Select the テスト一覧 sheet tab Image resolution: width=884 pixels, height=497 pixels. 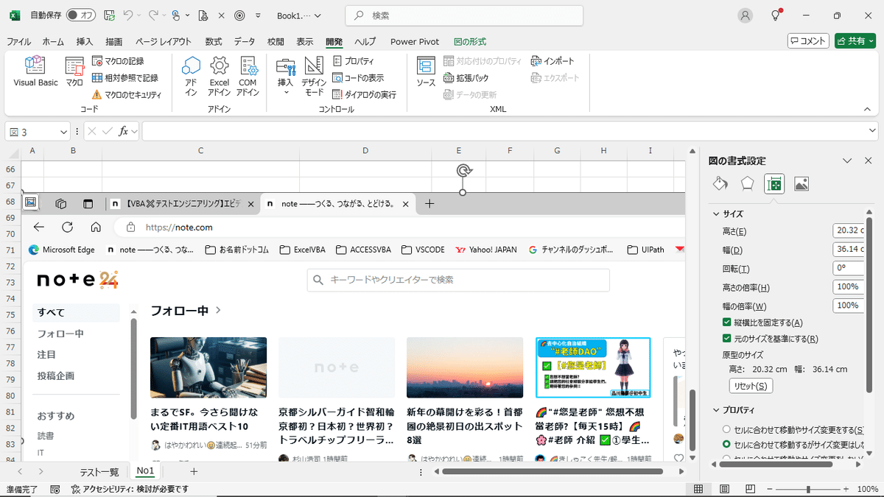99,471
